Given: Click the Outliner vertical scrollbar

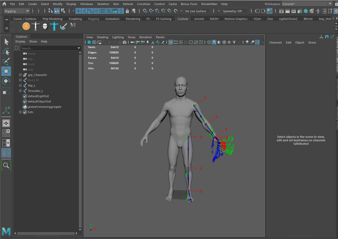Looking at the screenshot, I should point(80,142).
